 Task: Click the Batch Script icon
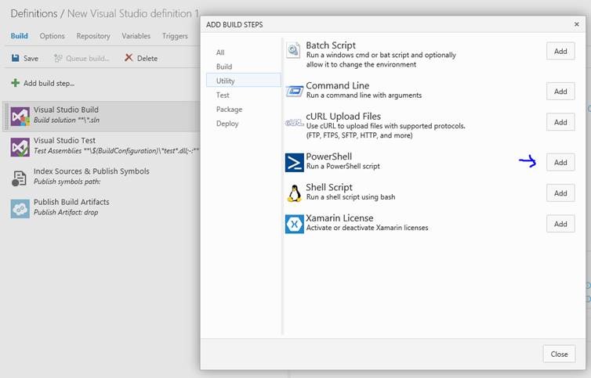pos(293,50)
